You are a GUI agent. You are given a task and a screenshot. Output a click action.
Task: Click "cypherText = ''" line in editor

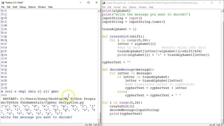[x=116, y=62]
